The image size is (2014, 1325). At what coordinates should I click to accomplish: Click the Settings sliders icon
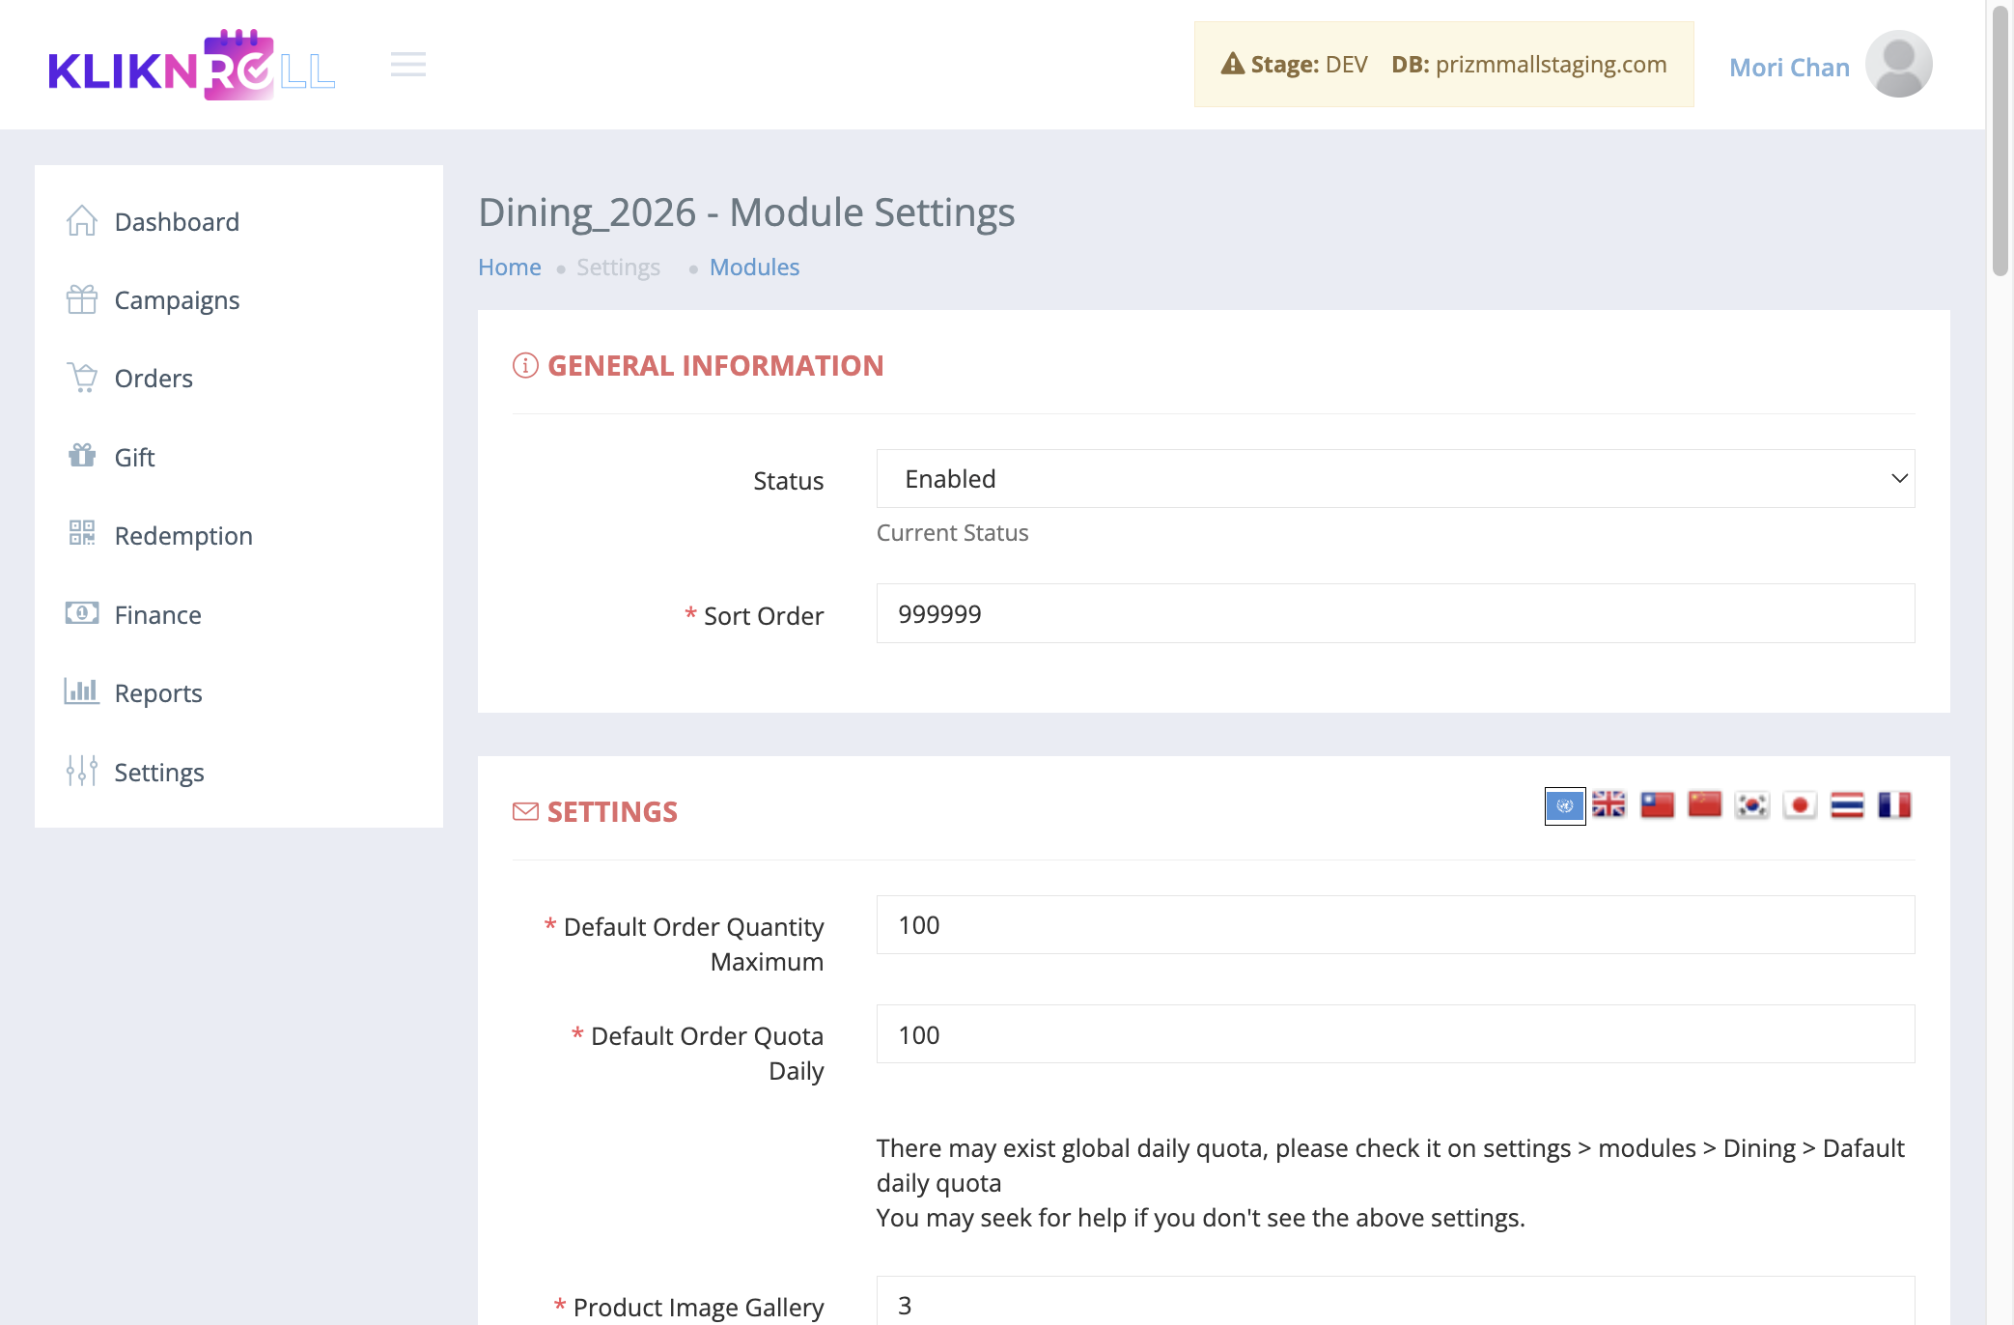82,771
